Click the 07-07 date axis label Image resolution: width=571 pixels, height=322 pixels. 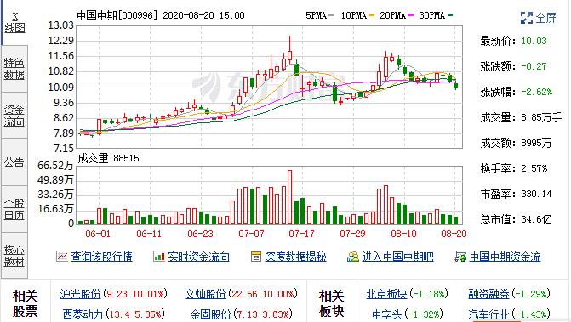click(x=251, y=234)
